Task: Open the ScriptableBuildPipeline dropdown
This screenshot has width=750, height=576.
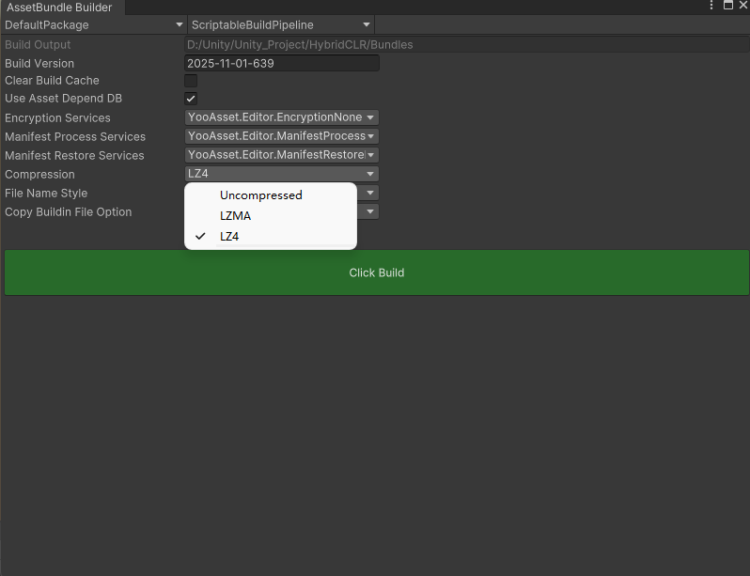Action: (281, 24)
